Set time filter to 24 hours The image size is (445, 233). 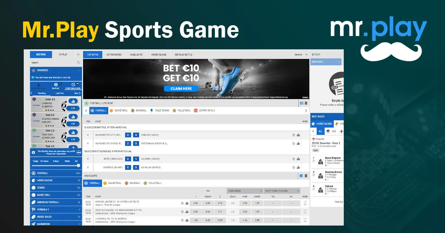click(44, 161)
